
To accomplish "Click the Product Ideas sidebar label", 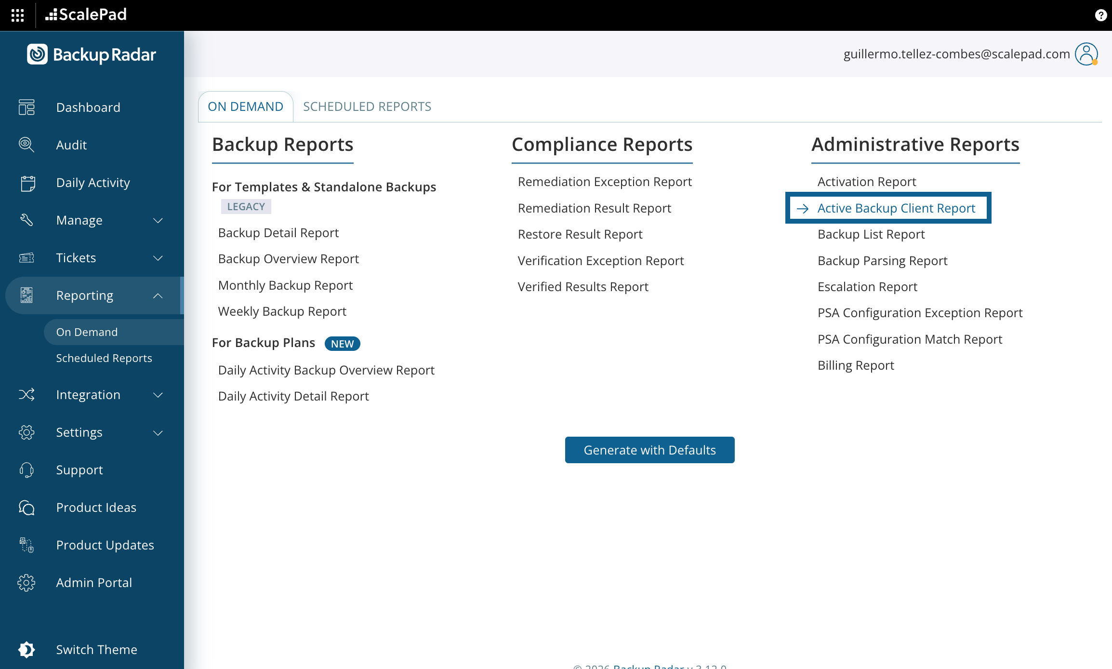I will pos(96,508).
